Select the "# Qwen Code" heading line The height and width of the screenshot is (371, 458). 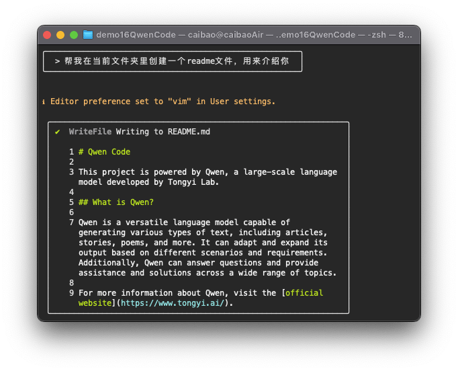coord(104,152)
